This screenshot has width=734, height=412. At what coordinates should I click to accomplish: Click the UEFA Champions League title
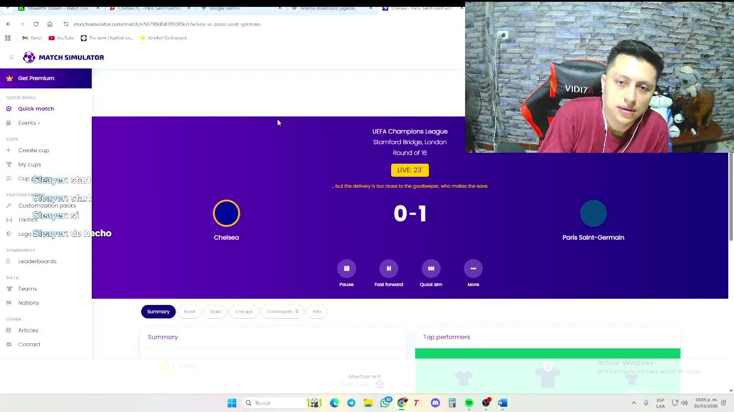[x=410, y=132]
